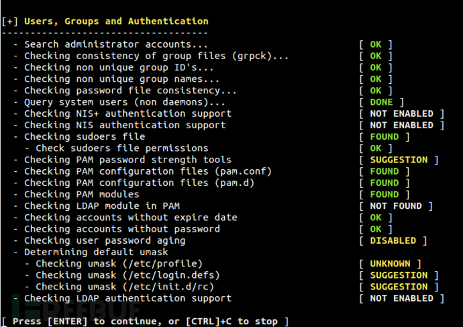This screenshot has height=327, width=463.
Task: Click "Query system users (non daemons)" line
Action: pos(124,102)
